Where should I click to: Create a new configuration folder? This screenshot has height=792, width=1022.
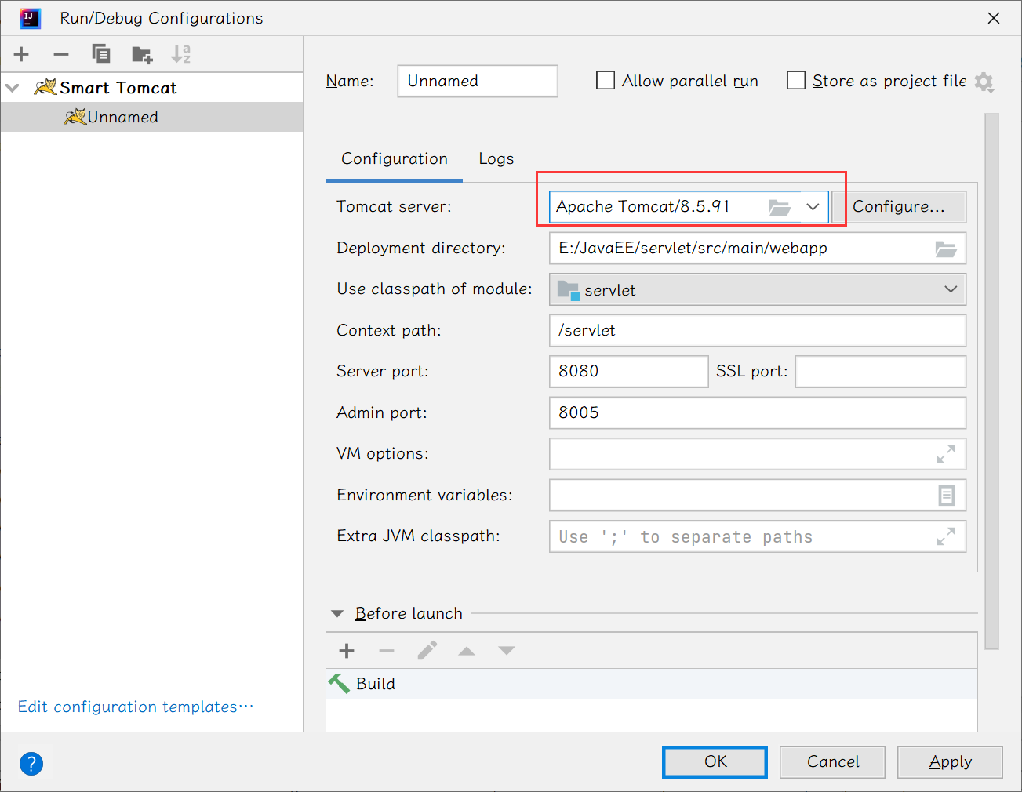142,54
